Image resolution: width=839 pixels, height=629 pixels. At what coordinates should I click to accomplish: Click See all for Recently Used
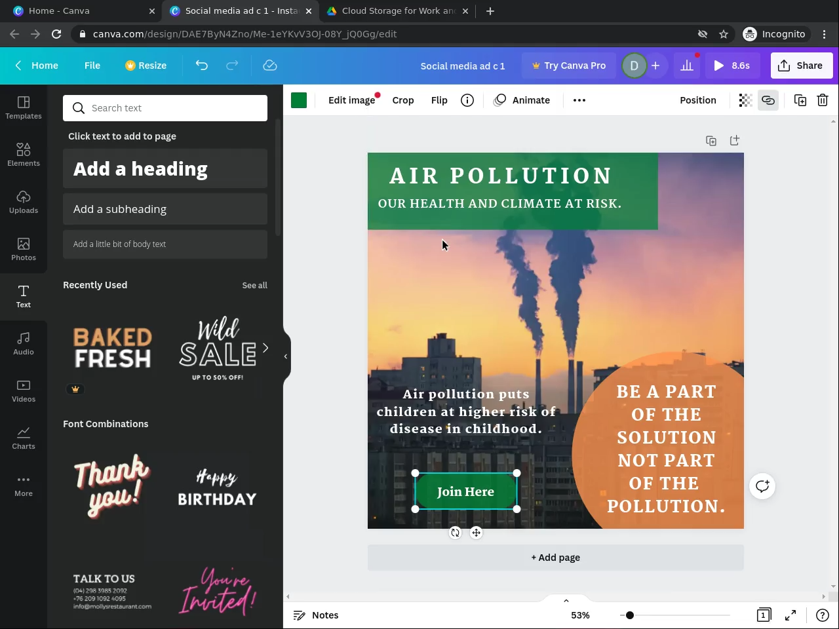[x=255, y=286]
